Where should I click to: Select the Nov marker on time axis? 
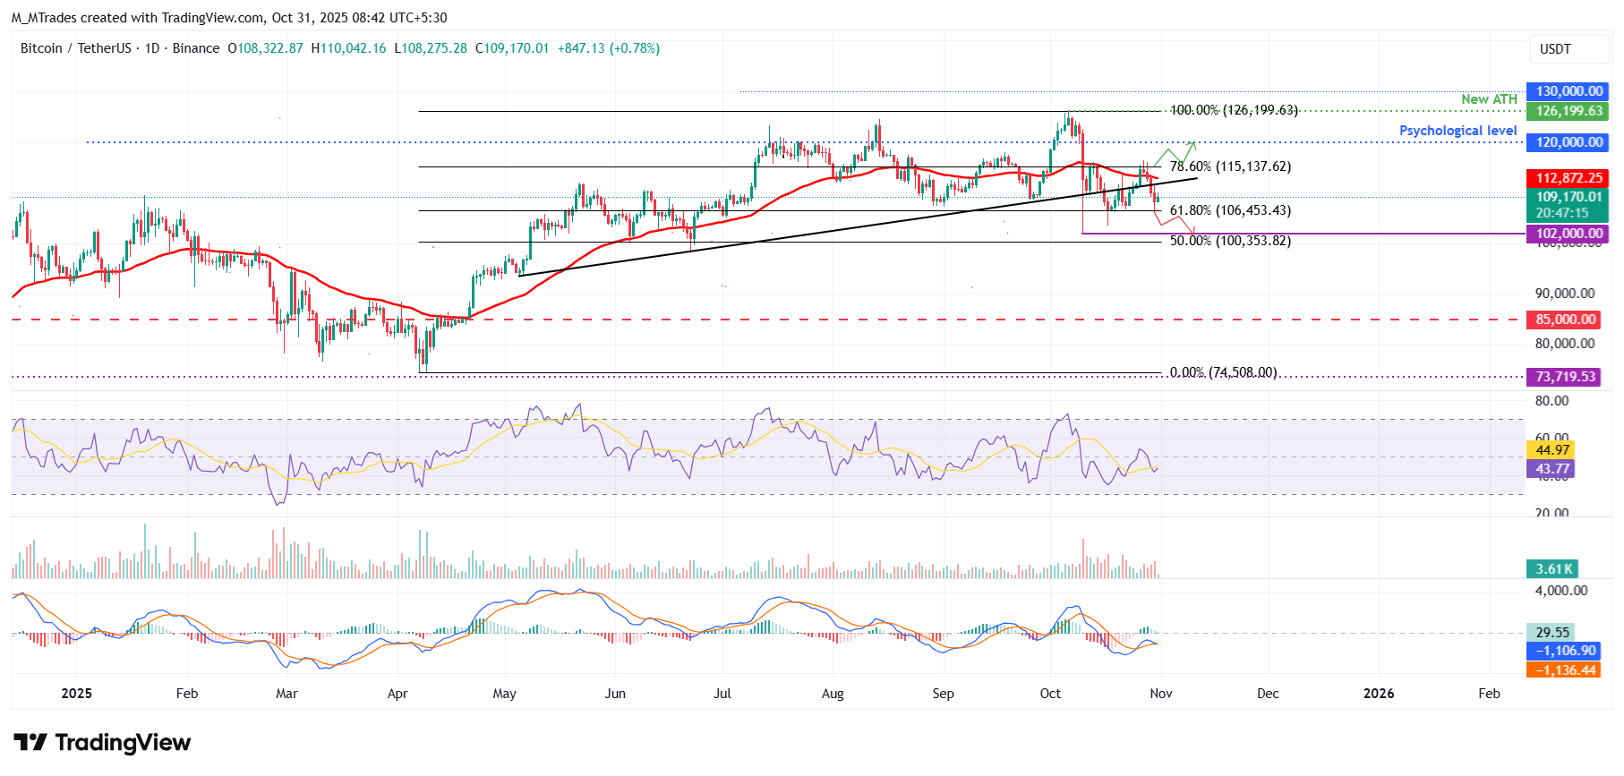pyautogui.click(x=1160, y=694)
